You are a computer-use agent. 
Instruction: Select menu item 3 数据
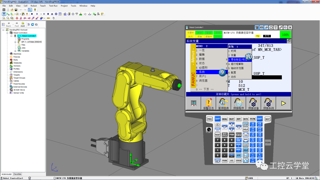(x=212, y=59)
